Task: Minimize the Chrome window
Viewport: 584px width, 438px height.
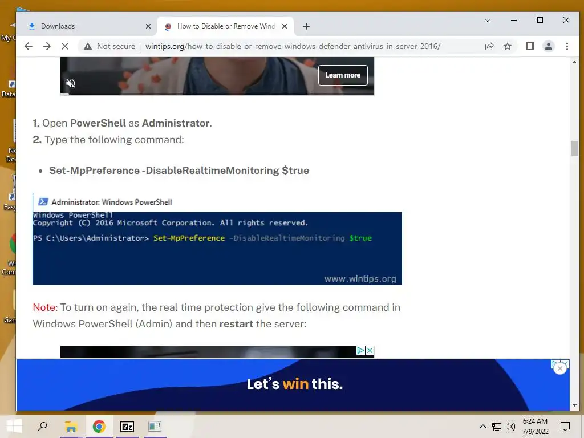Action: tap(514, 20)
